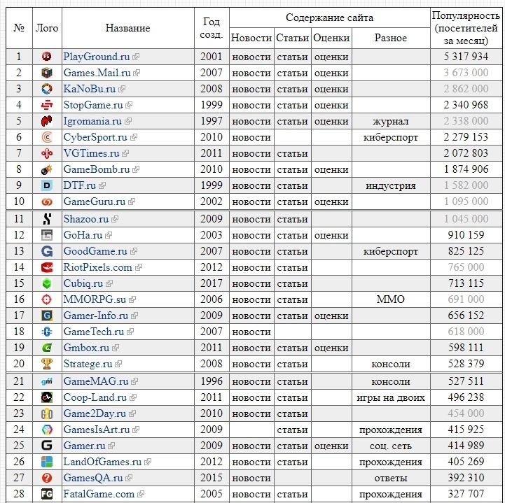Visit the GoHa.ru link
Image resolution: width=505 pixels, height=503 pixels.
pyautogui.click(x=83, y=235)
